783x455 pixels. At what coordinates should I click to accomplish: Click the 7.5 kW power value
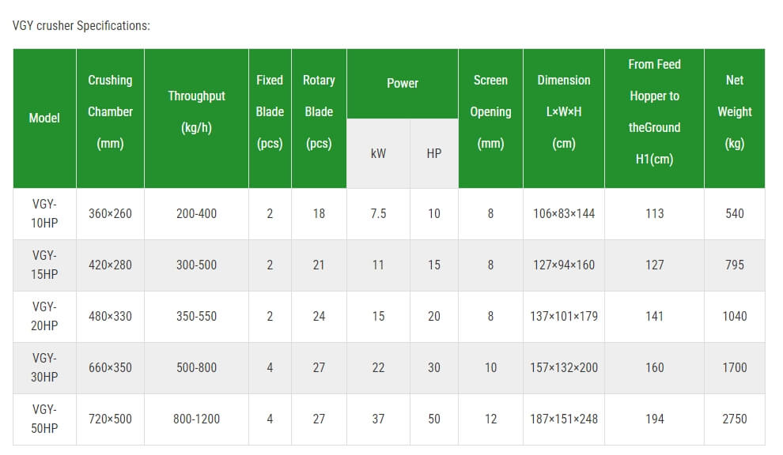(379, 213)
